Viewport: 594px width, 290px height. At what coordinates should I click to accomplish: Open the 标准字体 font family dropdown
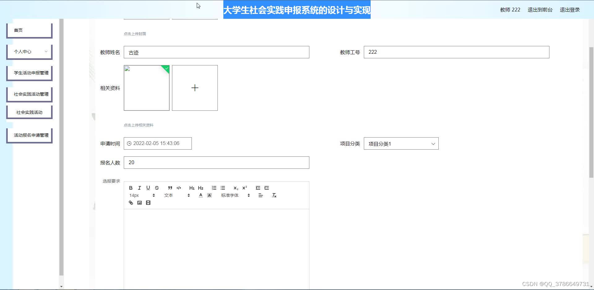[x=235, y=195]
